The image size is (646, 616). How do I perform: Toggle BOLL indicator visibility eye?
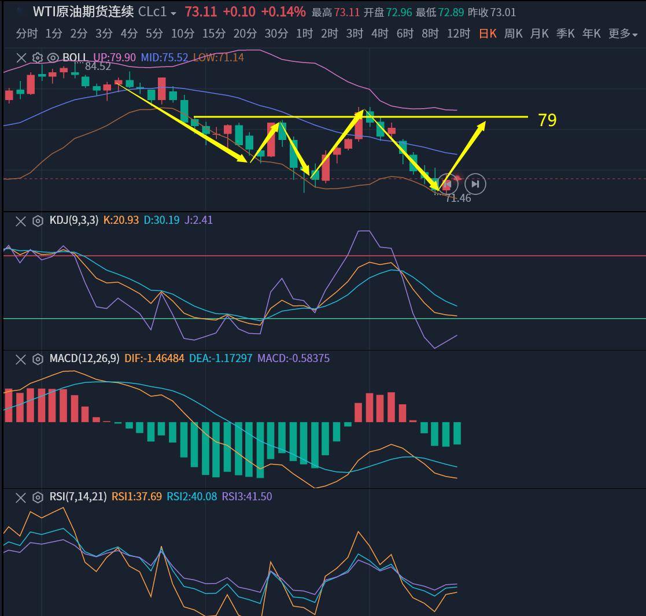click(x=53, y=58)
